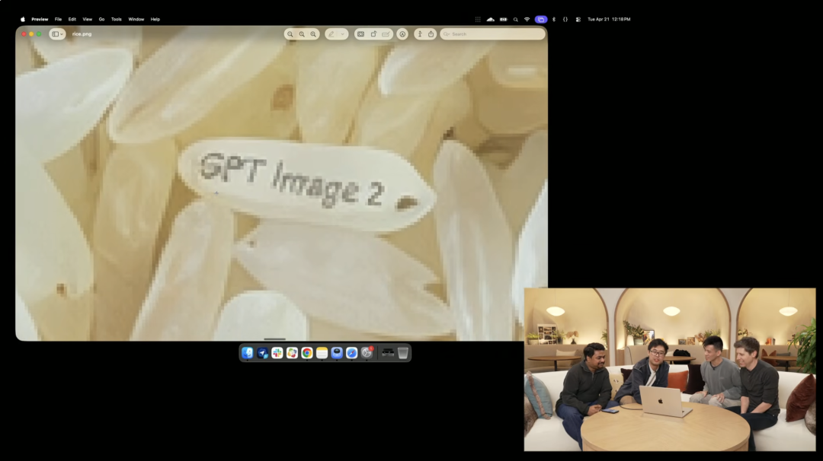
Task: Expand the sidebar view options dropdown
Action: (58, 34)
